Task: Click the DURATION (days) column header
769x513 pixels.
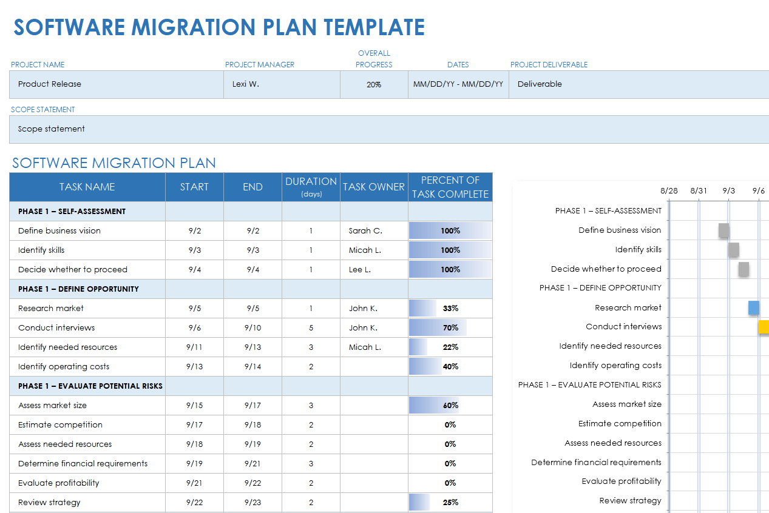Action: click(x=311, y=187)
